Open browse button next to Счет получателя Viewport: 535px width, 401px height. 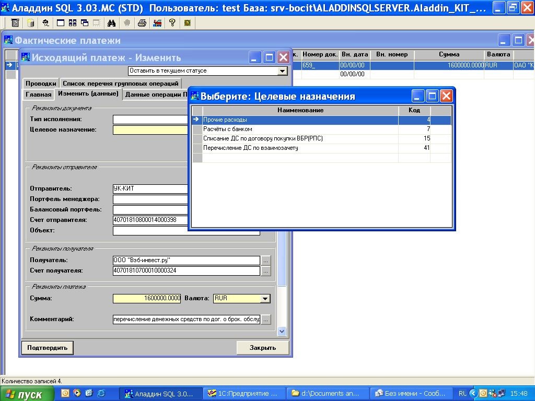pyautogui.click(x=266, y=271)
